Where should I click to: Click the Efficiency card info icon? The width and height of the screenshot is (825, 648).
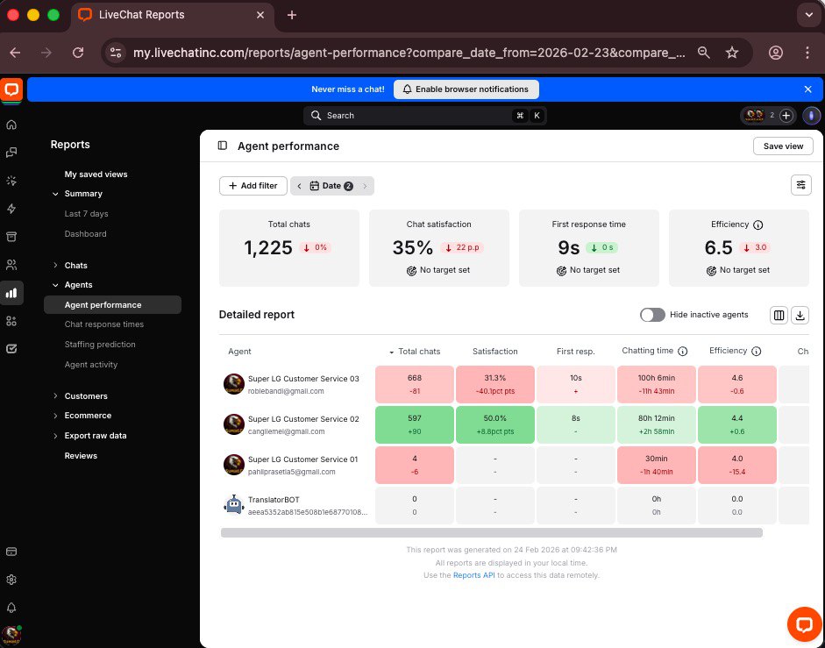point(757,224)
